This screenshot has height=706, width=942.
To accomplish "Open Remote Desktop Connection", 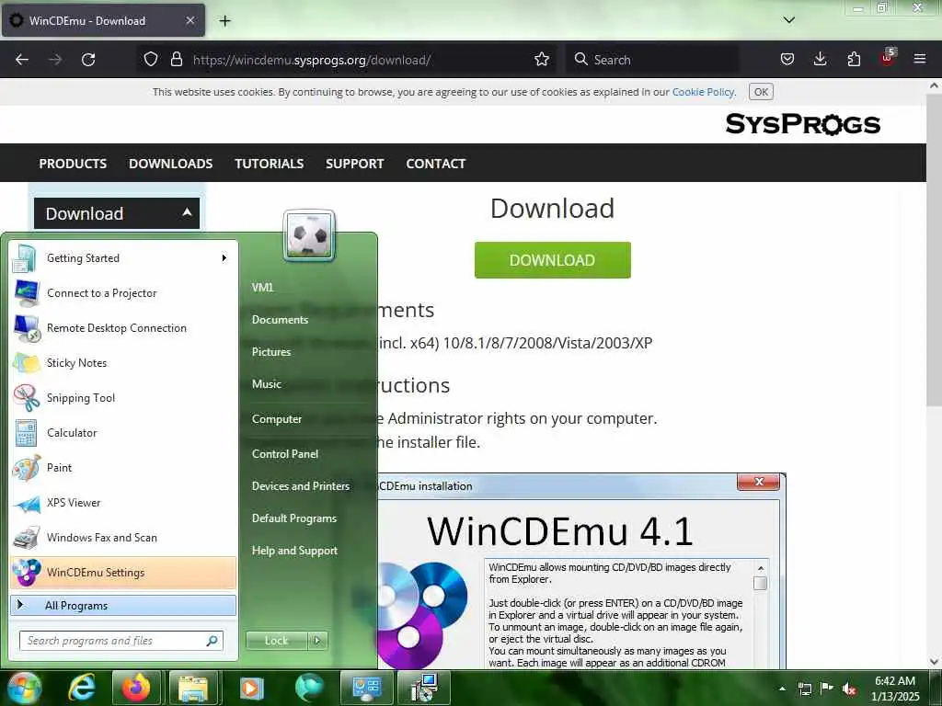I will [123, 328].
